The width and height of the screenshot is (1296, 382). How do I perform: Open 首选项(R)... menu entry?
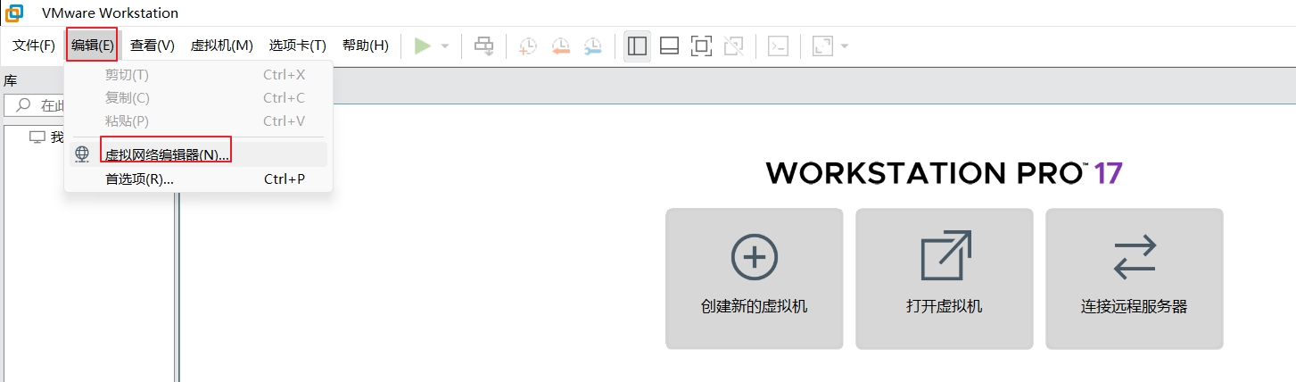pyautogui.click(x=198, y=179)
